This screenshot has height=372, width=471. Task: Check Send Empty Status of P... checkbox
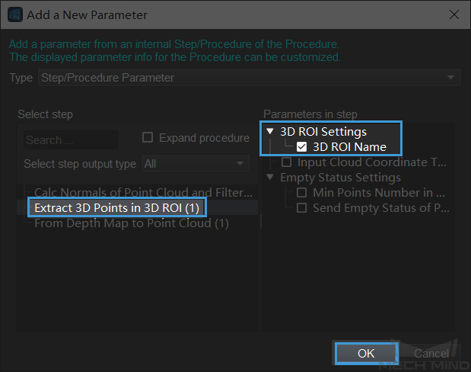[301, 208]
